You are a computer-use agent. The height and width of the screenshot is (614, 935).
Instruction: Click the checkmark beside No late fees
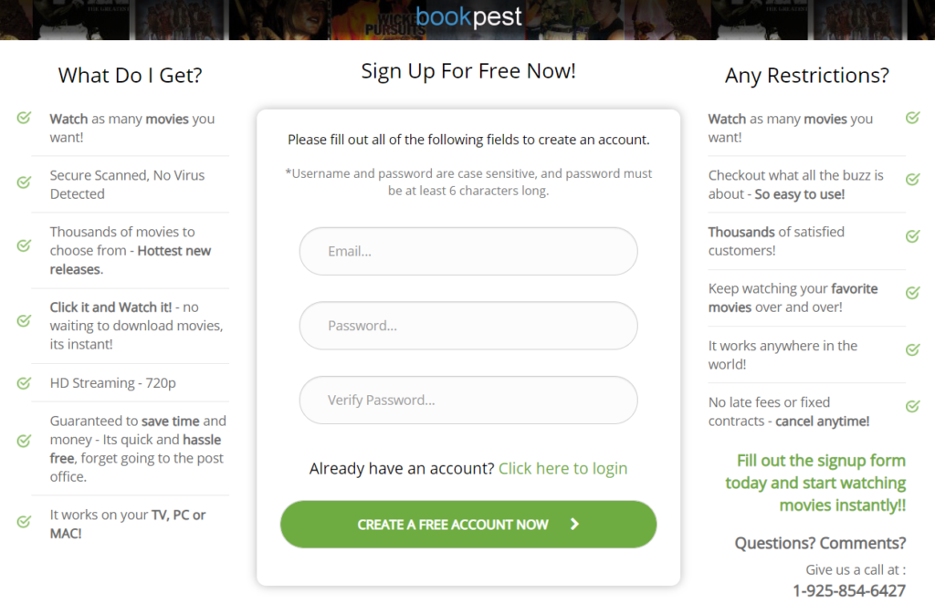click(912, 406)
